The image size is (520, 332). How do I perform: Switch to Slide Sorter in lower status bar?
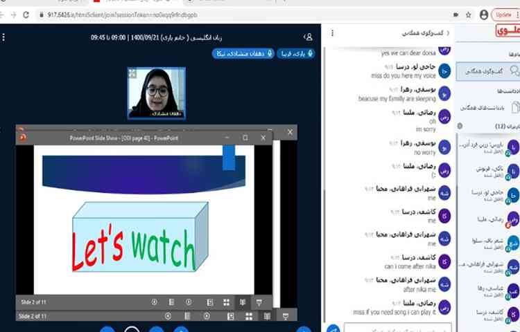click(x=249, y=317)
